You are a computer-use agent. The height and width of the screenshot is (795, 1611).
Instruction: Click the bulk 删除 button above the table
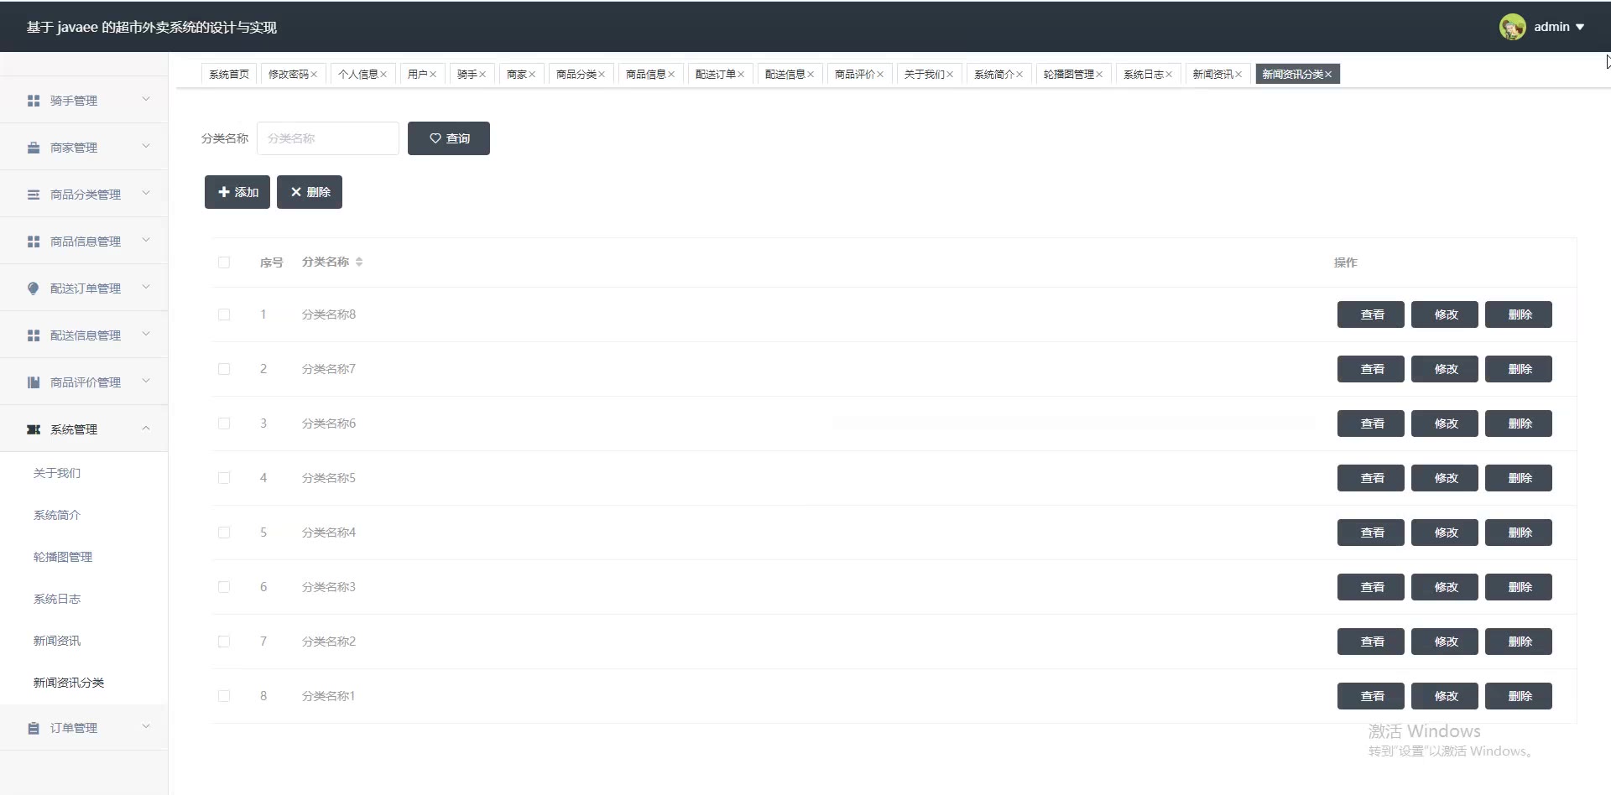click(310, 192)
